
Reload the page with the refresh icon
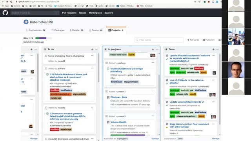11,2
